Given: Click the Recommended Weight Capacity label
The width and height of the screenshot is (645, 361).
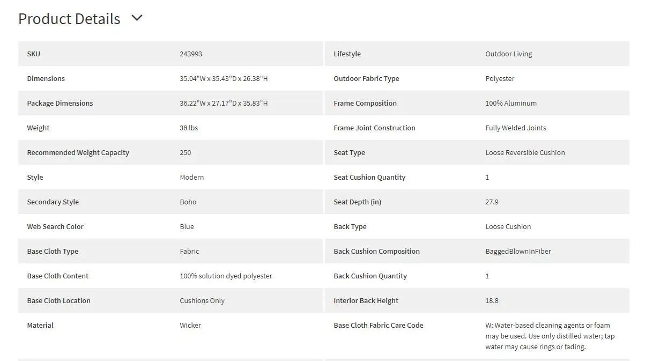Looking at the screenshot, I should point(78,153).
